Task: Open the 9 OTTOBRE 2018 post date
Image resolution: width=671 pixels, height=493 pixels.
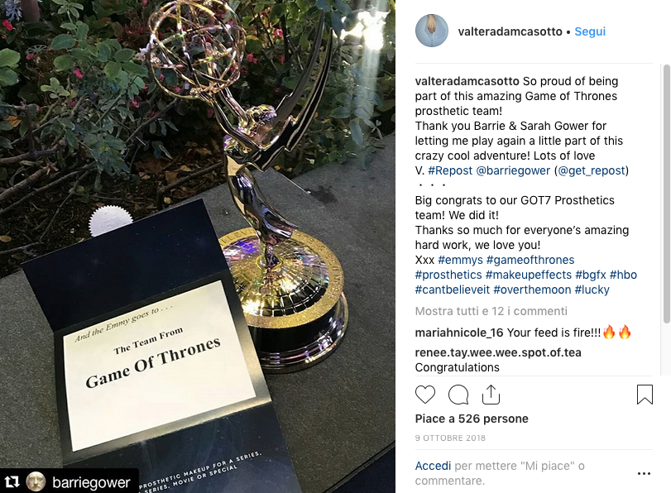Action: (x=450, y=438)
